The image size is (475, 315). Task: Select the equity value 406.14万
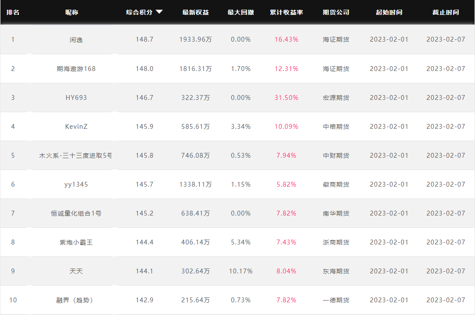pos(196,242)
